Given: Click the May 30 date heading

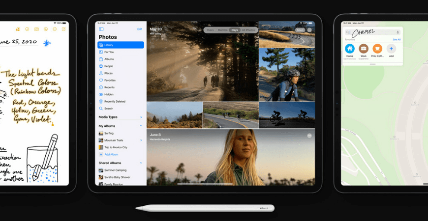Looking at the screenshot, I should point(156,29).
